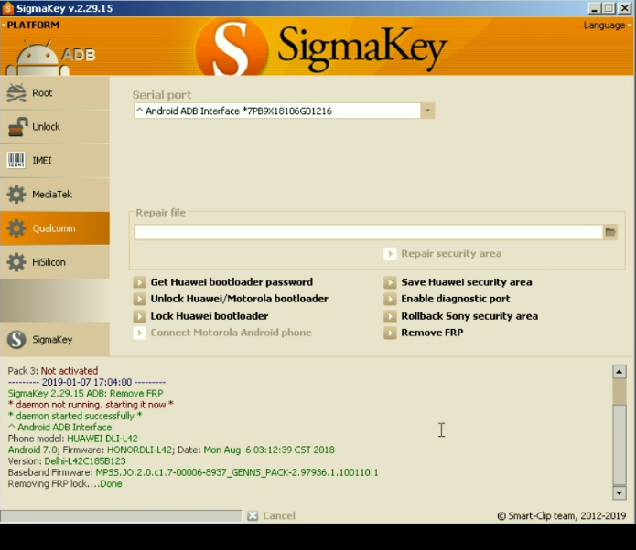
Task: Click the progress bar at bottom left
Action: pyautogui.click(x=121, y=515)
